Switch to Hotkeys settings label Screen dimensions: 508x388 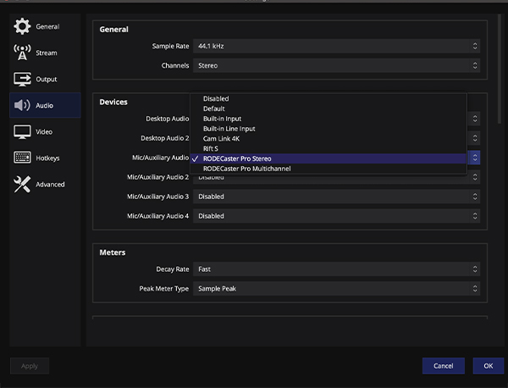click(47, 158)
